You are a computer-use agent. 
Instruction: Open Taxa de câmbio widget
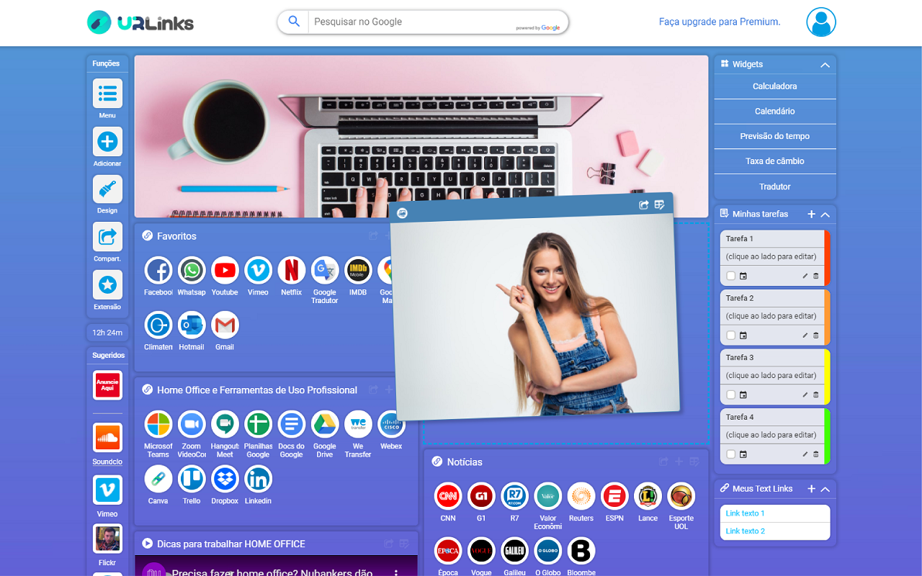(775, 161)
